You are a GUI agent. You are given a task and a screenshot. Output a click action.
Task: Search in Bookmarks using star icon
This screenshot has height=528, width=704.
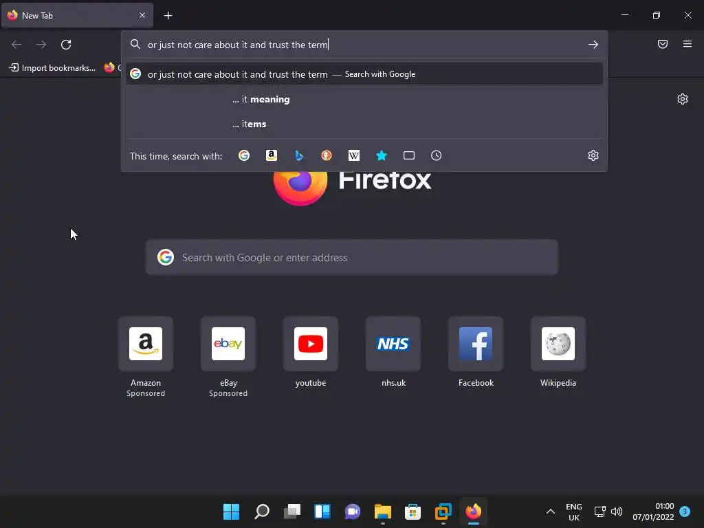point(381,156)
